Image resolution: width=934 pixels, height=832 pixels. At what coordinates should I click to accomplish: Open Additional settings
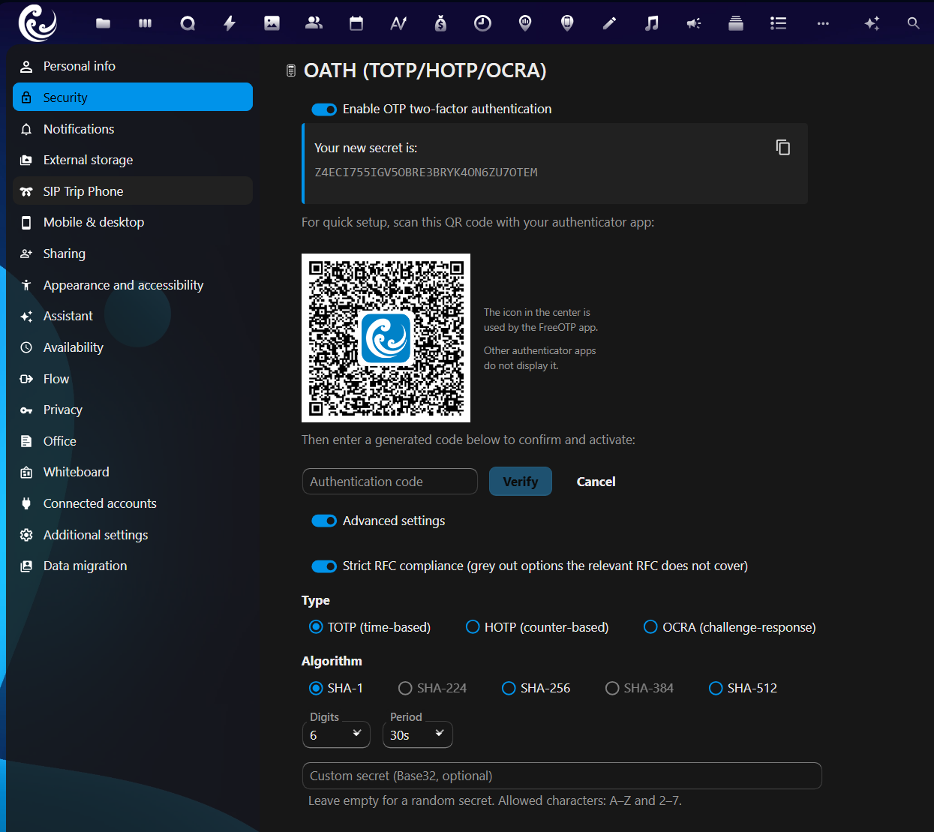[133, 535]
